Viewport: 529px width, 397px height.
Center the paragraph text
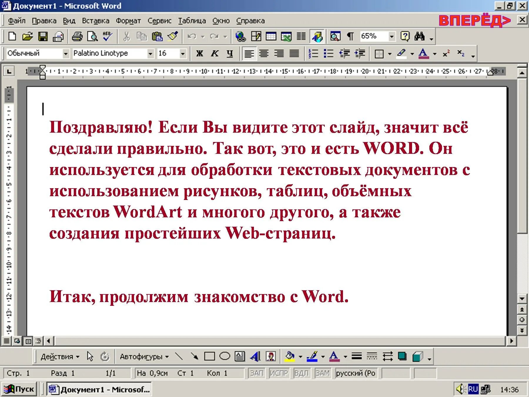(x=264, y=54)
